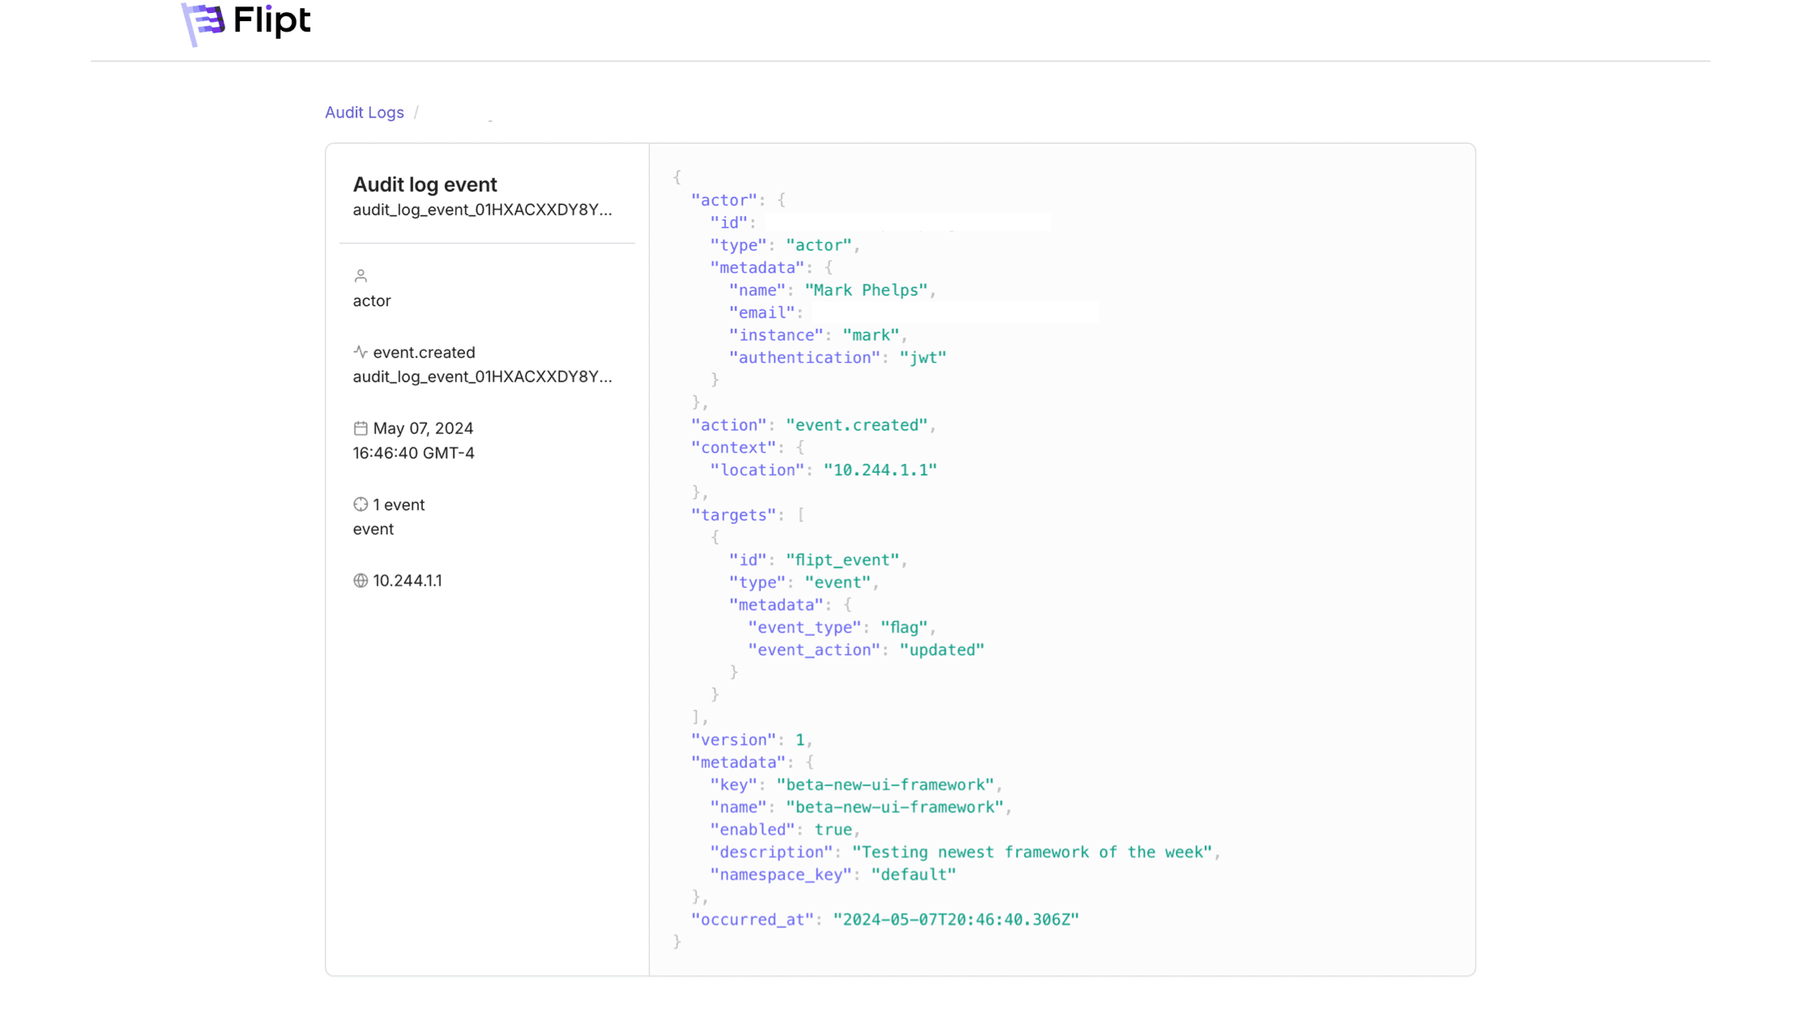The width and height of the screenshot is (1802, 1014).
Task: Click the "mark" instance value
Action: (871, 335)
